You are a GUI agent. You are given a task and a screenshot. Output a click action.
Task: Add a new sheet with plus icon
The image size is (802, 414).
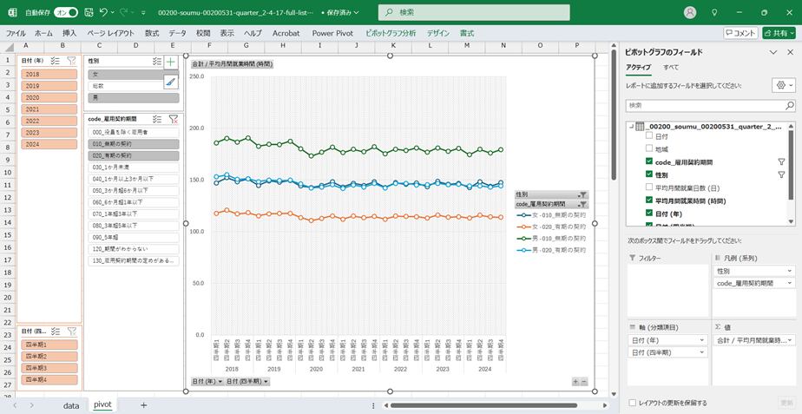pos(143,404)
